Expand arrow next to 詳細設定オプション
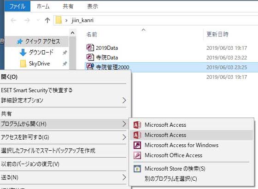This screenshot has width=258, height=189. click(124, 100)
